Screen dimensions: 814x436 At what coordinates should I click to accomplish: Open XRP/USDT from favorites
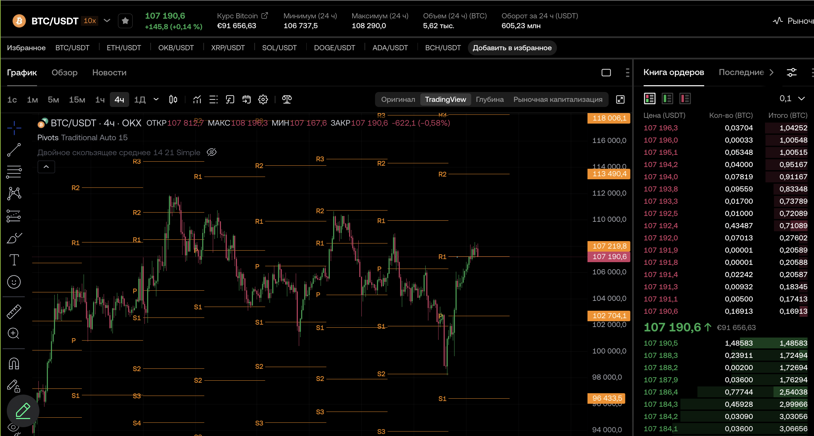pyautogui.click(x=228, y=48)
